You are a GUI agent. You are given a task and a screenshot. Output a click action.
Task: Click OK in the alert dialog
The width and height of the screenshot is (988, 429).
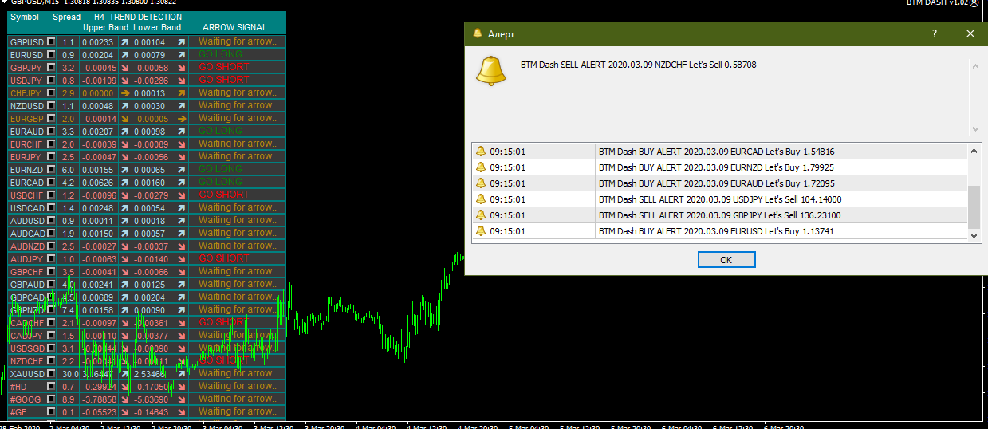click(x=726, y=260)
